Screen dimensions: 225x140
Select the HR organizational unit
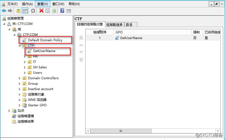[x=35, y=56]
